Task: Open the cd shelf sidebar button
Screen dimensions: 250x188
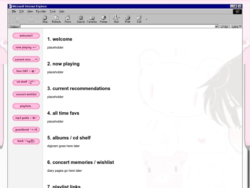Action: tap(26, 83)
